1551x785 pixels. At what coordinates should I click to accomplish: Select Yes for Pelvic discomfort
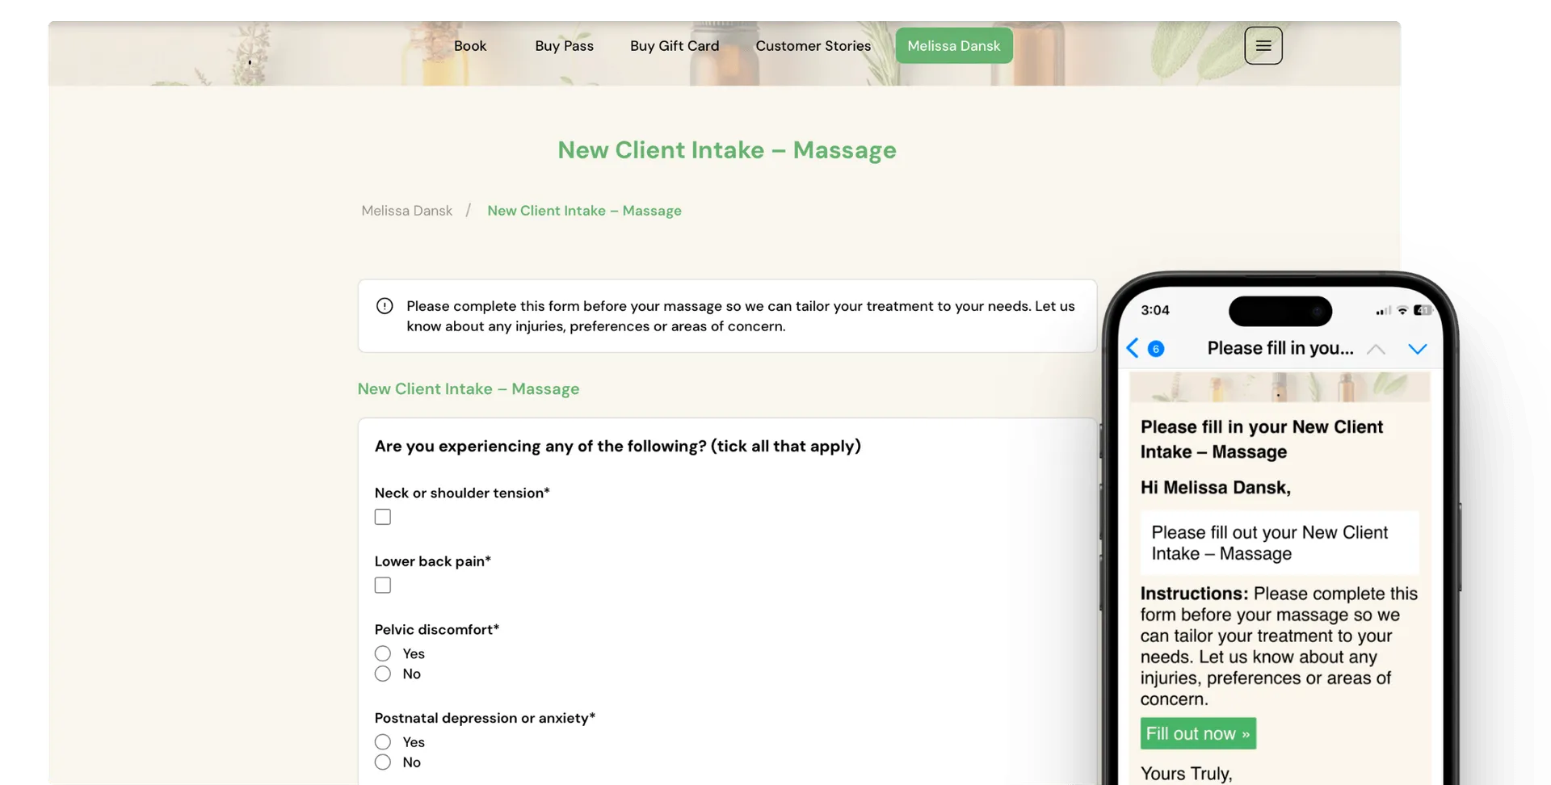(382, 653)
